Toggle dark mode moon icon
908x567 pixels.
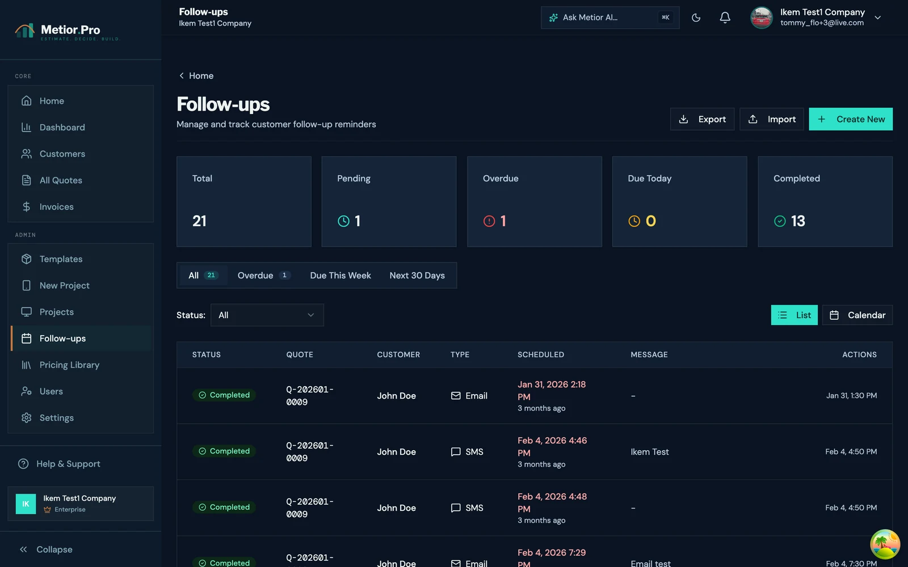(x=696, y=18)
